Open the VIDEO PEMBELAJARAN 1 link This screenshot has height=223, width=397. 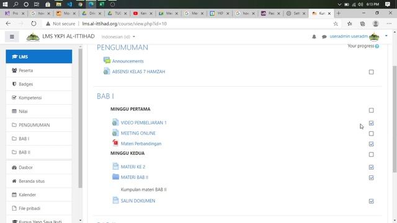pyautogui.click(x=143, y=123)
